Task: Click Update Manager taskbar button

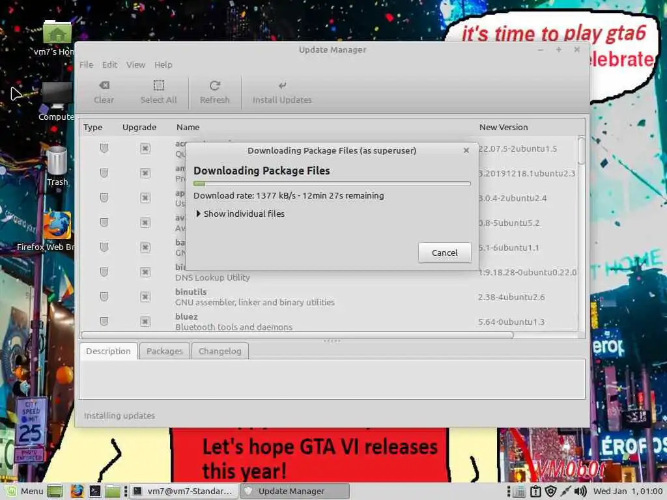Action: point(295,491)
